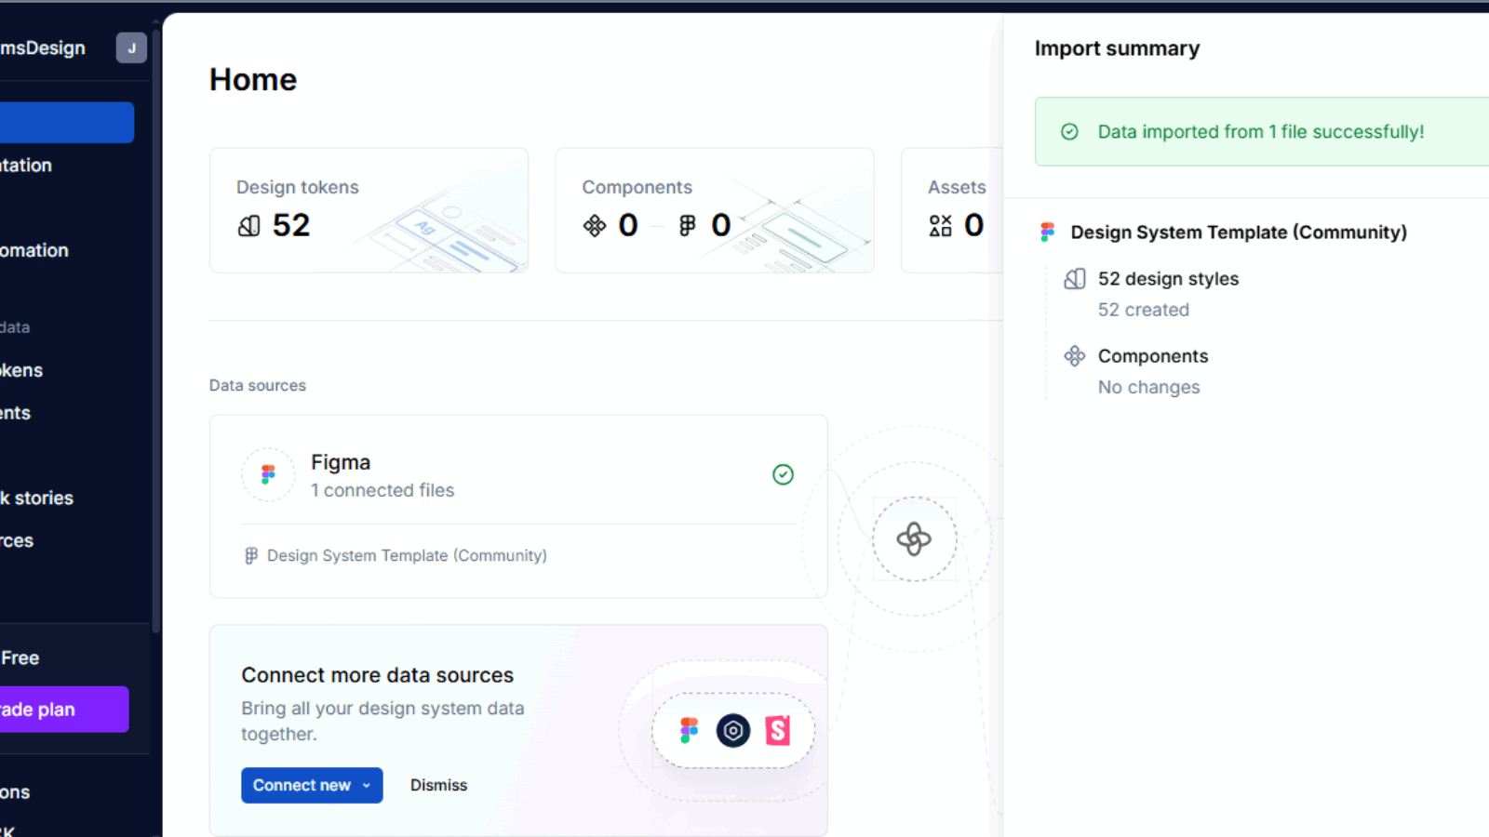Screen dimensions: 1489x837
Task: Click the design tokens icon beside 52
Action: [248, 226]
